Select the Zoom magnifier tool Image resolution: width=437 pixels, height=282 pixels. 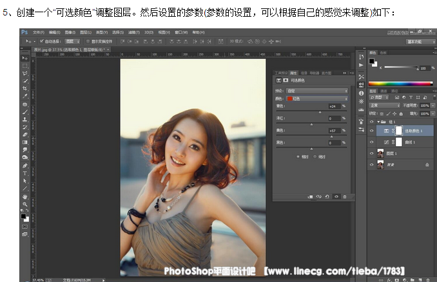pos(24,204)
